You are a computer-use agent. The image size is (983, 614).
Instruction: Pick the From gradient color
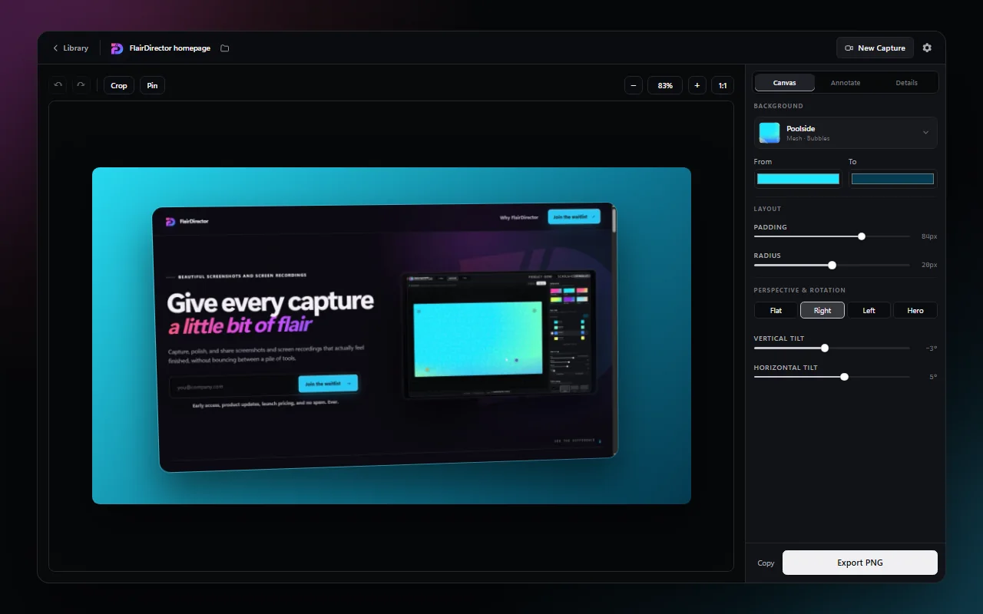798,179
